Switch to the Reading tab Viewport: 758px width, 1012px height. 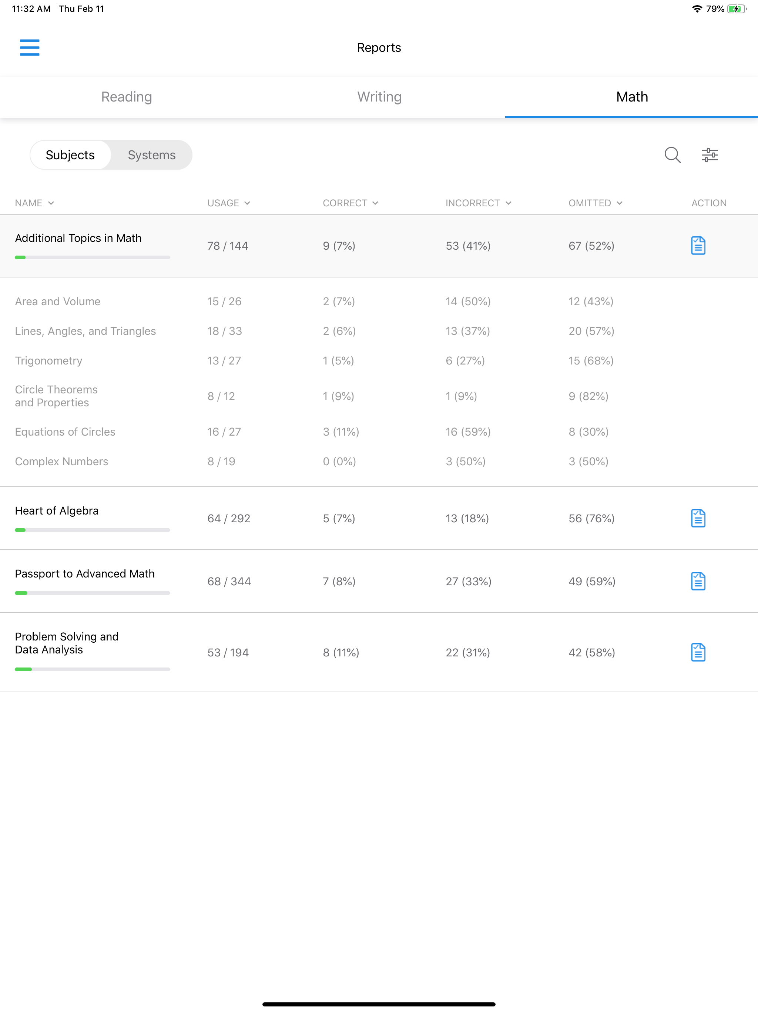[127, 97]
